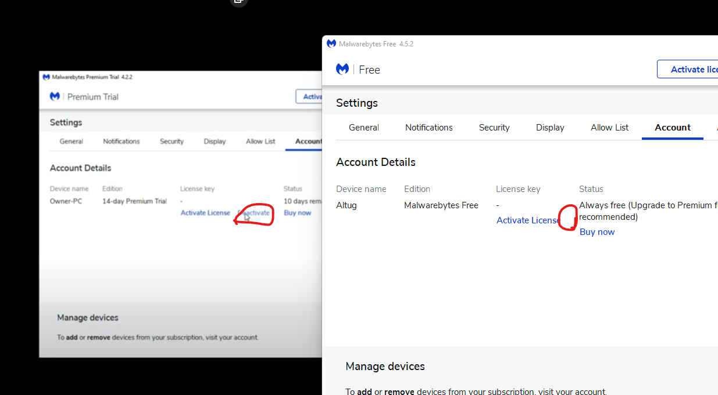Click Device name column header in Free window
The image size is (718, 395).
pyautogui.click(x=361, y=189)
